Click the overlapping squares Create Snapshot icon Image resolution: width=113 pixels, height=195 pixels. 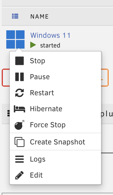[x=19, y=142]
